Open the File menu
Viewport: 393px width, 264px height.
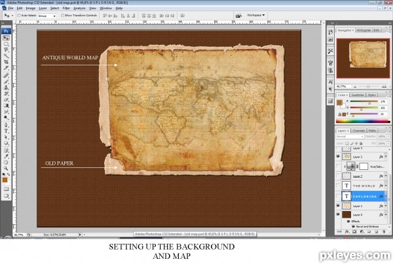point(10,8)
